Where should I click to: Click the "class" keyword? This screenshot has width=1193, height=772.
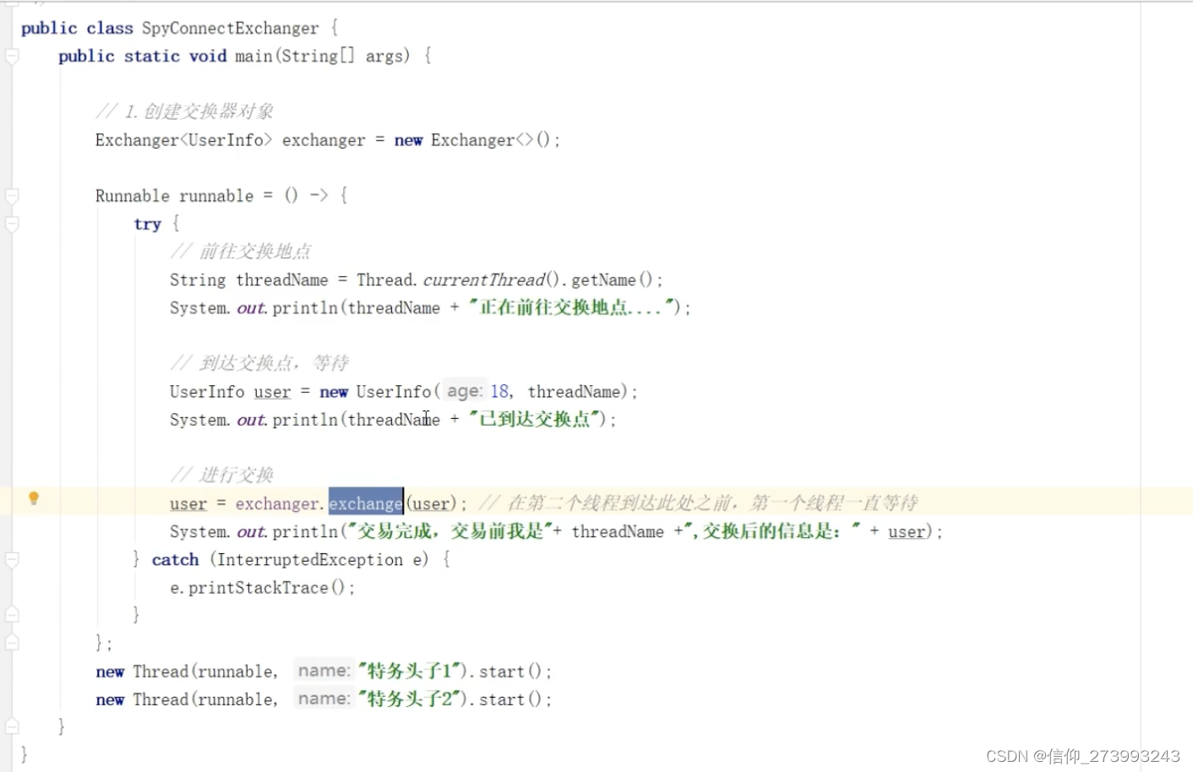click(x=110, y=28)
